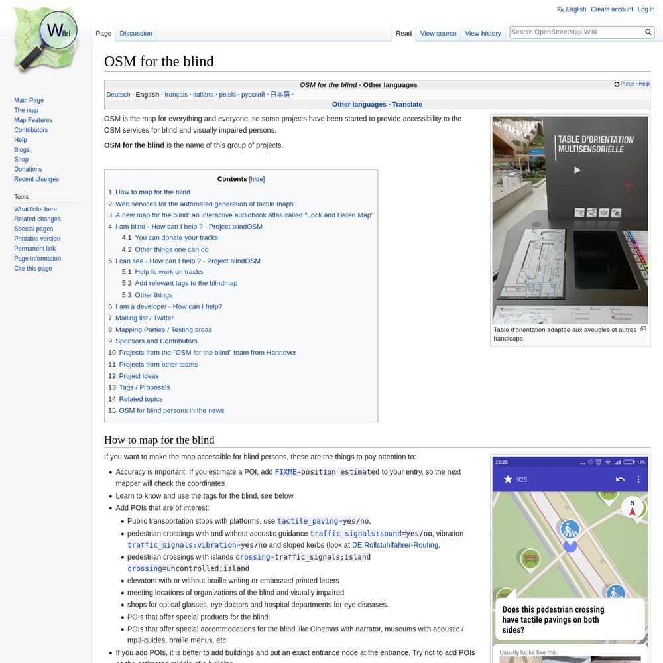Jump to Mapping Parties / Testing areas
Screen dimensions: 663x663
point(164,330)
